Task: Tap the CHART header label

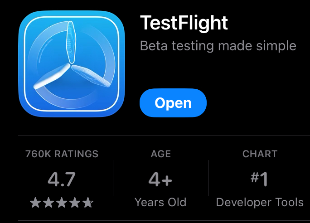Action: pos(260,154)
